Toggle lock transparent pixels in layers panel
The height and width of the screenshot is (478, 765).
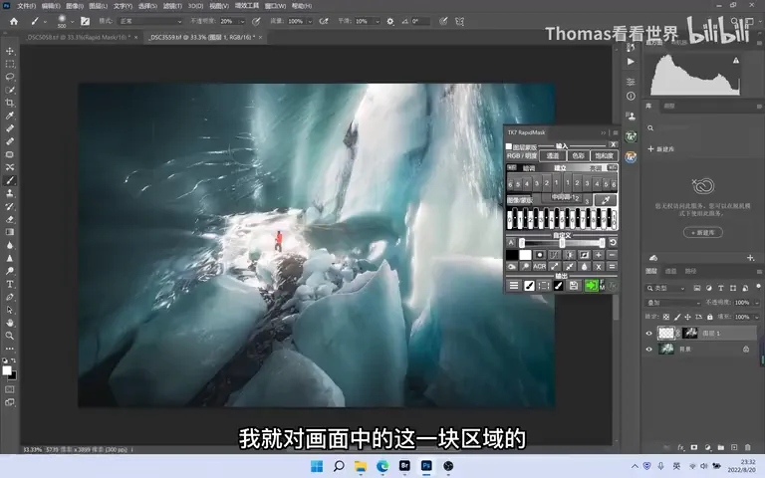(666, 317)
